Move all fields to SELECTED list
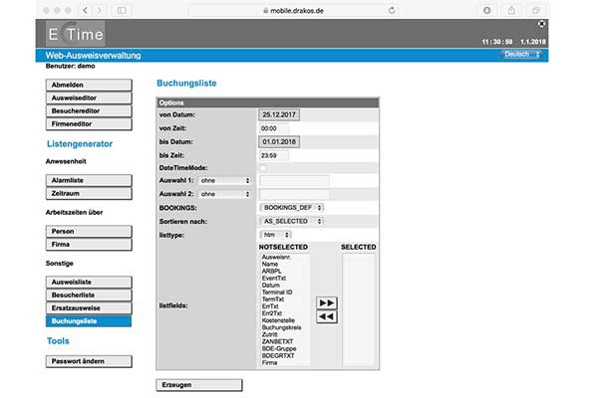The width and height of the screenshot is (598, 398). 325,300
